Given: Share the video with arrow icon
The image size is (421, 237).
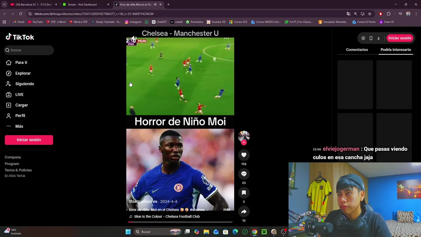Looking at the screenshot, I should (244, 212).
